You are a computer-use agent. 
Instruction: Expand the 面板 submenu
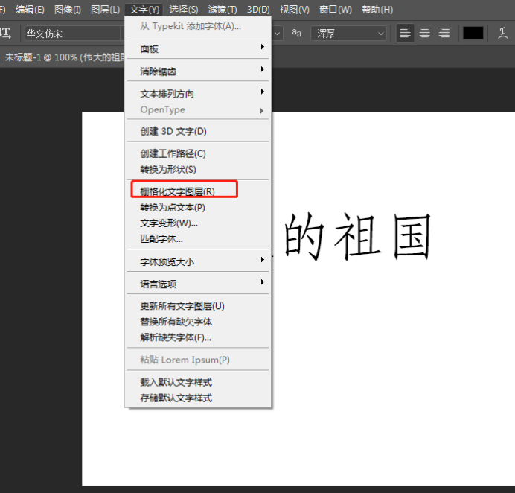coord(198,48)
